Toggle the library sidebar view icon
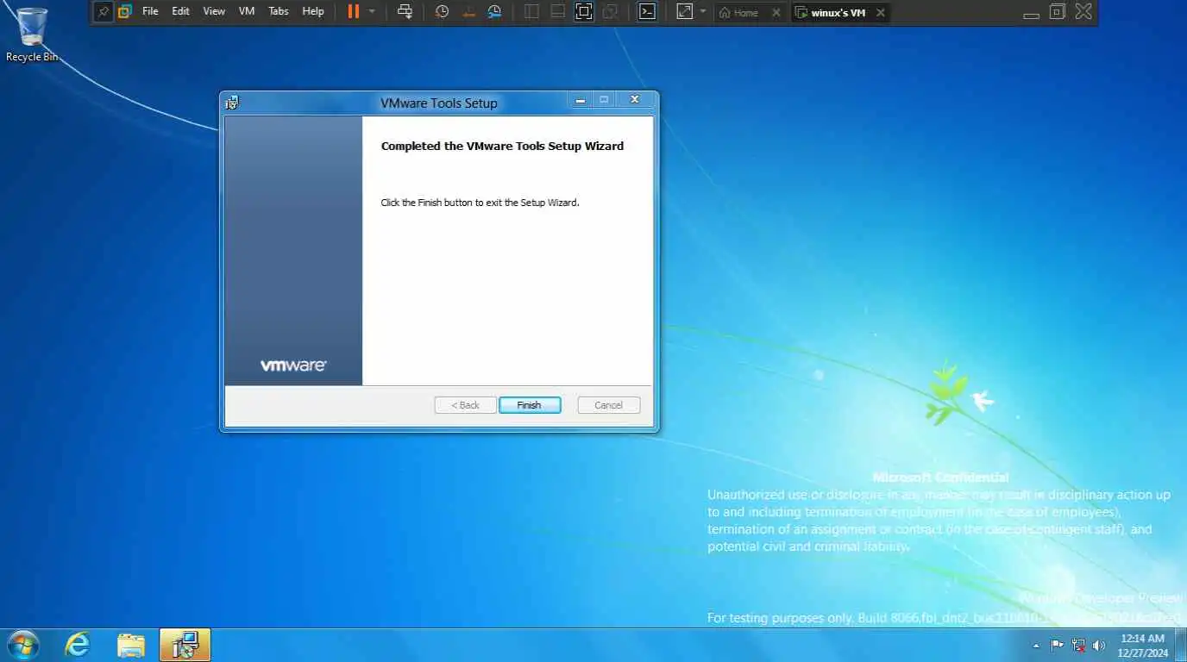Screen dimensions: 1187x662 tap(531, 12)
